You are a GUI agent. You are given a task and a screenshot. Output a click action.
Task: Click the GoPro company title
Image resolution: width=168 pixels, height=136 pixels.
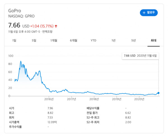(x=15, y=11)
